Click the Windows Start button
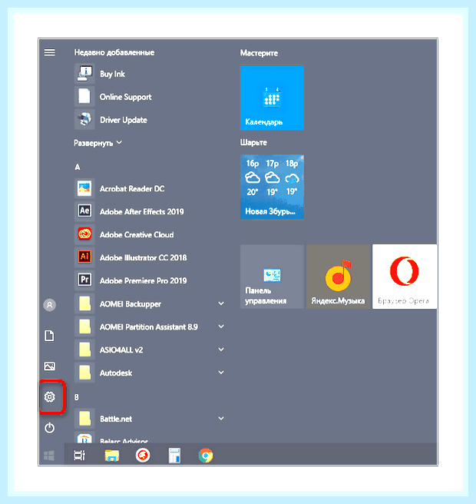 click(49, 455)
